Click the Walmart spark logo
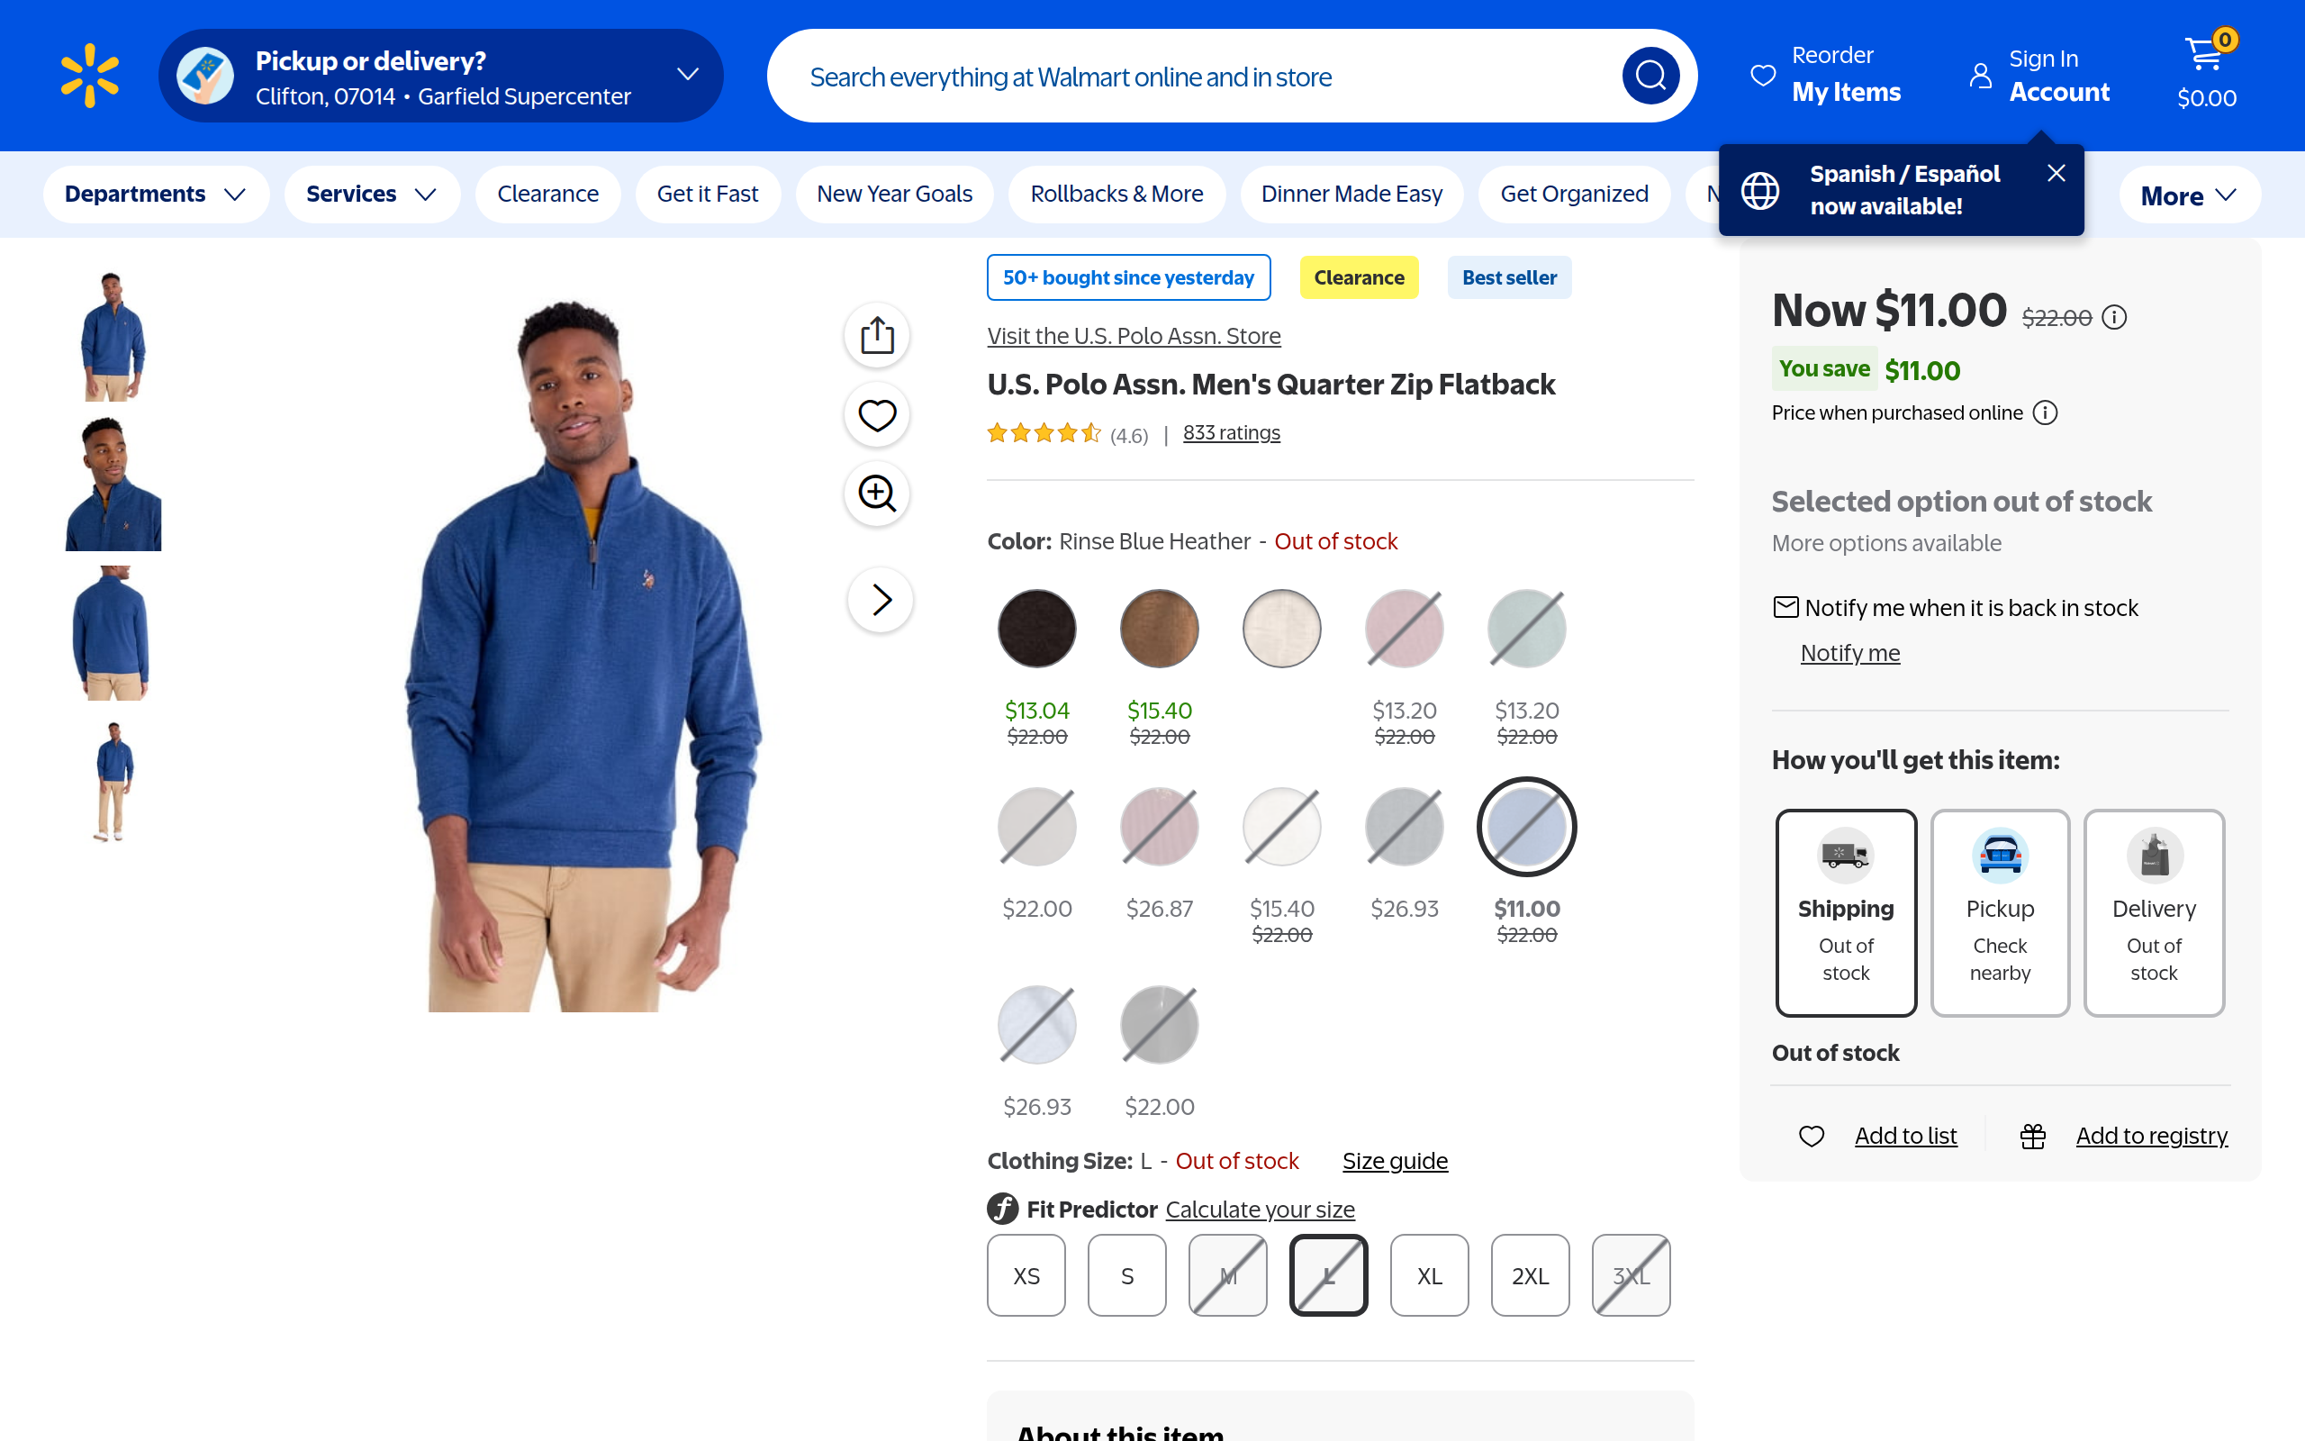The height and width of the screenshot is (1441, 2305). pyautogui.click(x=89, y=76)
